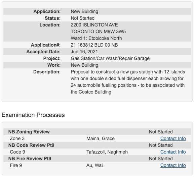Click the Fire Review Not Started status
The width and height of the screenshot is (194, 177).
point(161,159)
